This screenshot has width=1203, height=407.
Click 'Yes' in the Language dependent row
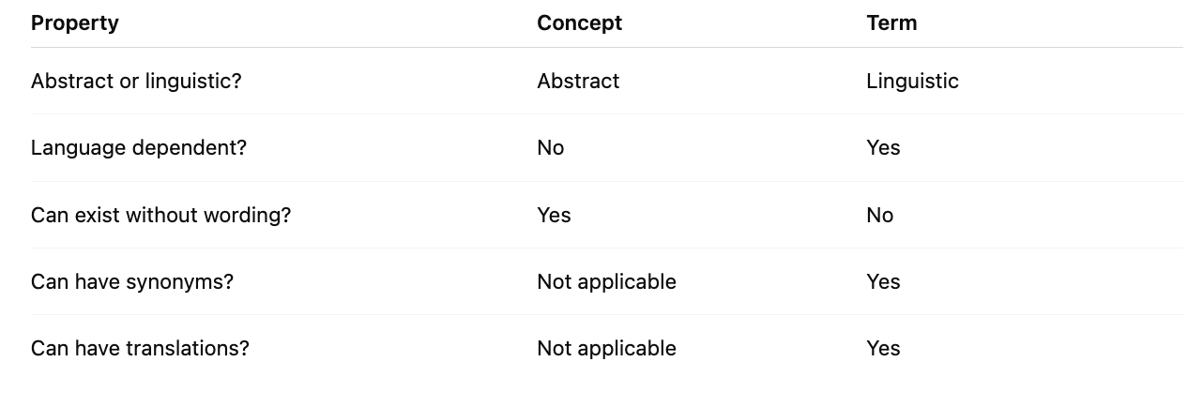point(883,148)
